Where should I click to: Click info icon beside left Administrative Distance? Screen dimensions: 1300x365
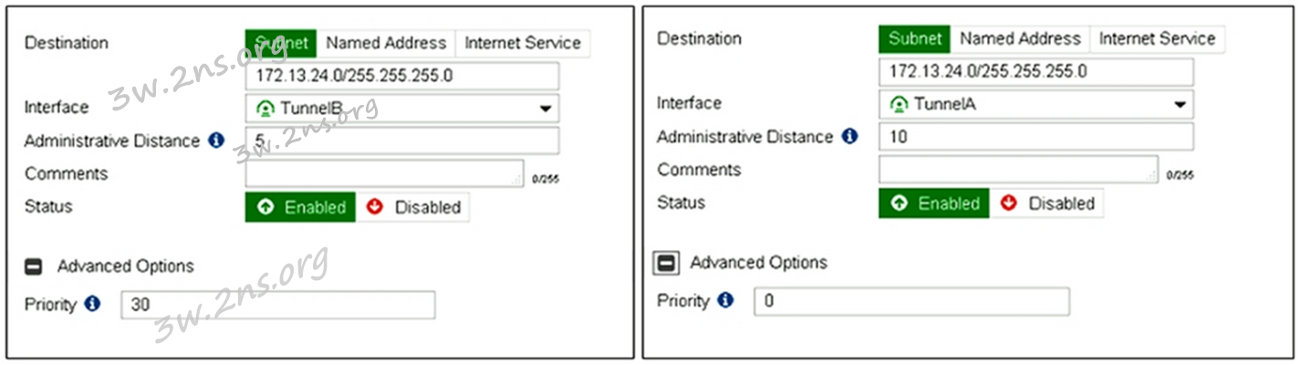pyautogui.click(x=216, y=141)
